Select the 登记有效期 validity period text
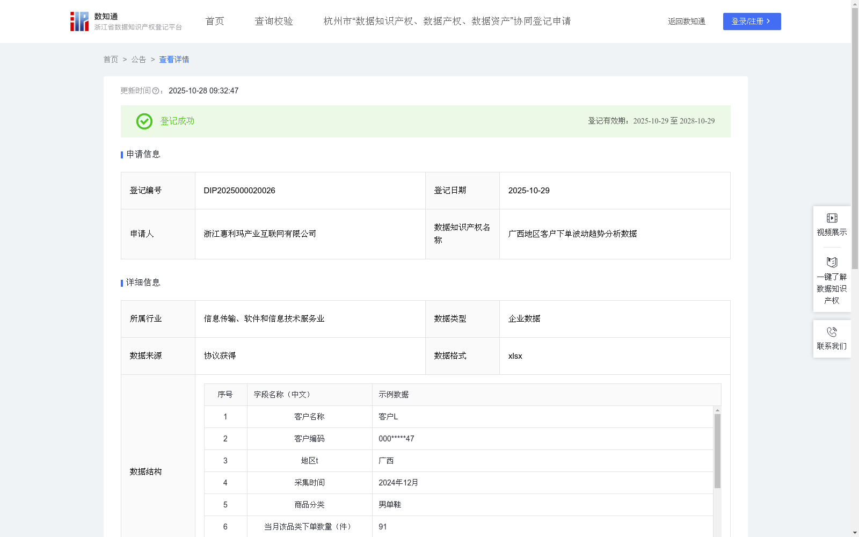The width and height of the screenshot is (859, 537). 651,121
